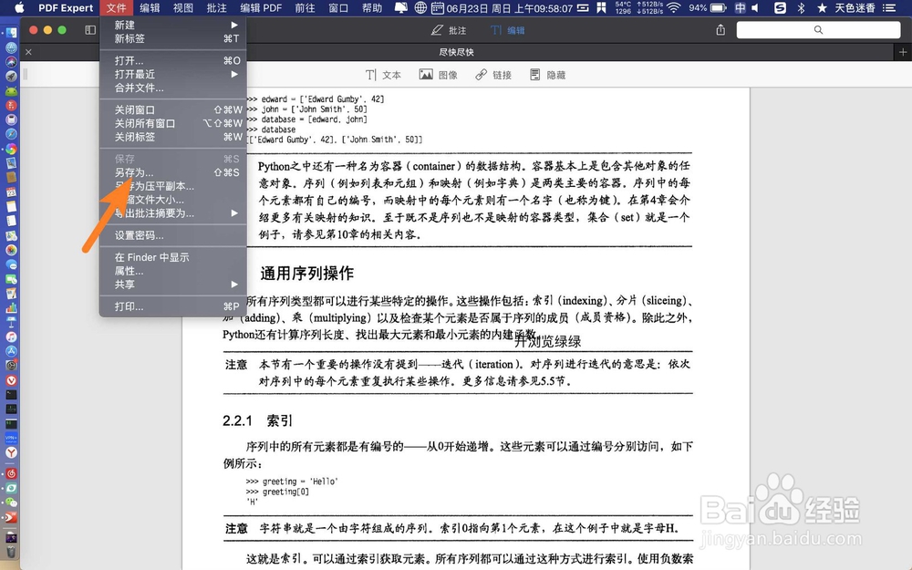This screenshot has width=912, height=570.
Task: Choose 打印... menu item
Action: click(172, 306)
